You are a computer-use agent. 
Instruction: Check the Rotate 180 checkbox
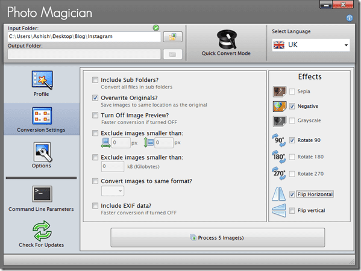point(292,157)
